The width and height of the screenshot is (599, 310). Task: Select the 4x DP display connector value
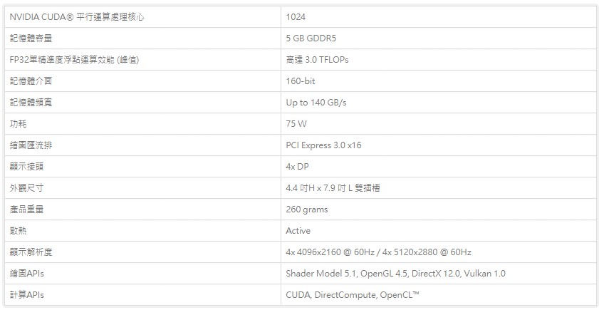297,167
